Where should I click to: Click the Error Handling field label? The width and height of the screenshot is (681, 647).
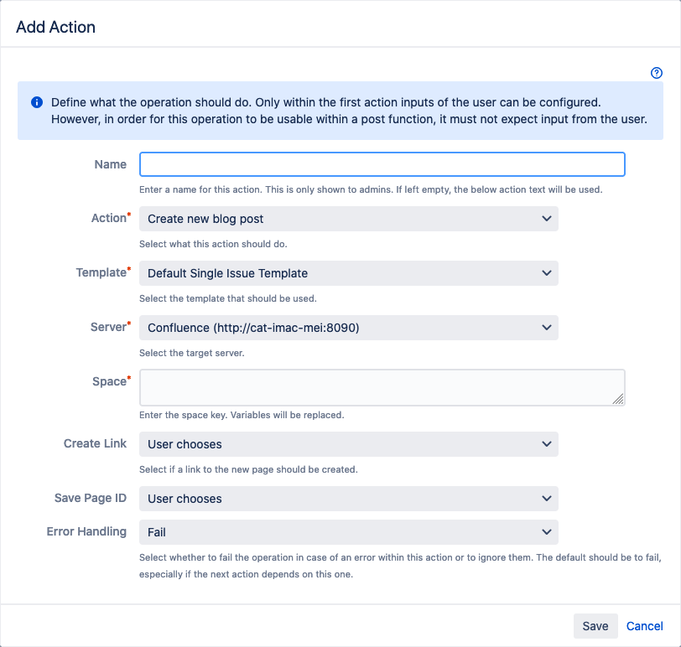pos(86,531)
